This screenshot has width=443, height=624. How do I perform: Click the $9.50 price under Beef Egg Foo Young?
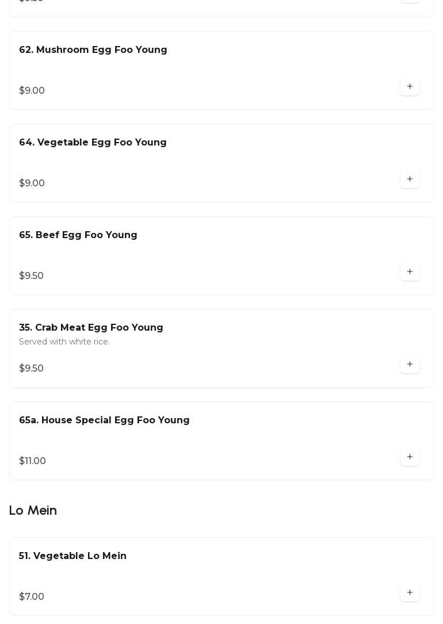(31, 276)
